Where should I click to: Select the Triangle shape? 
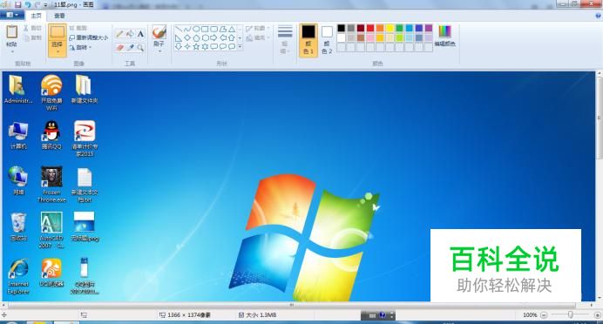[x=232, y=30]
